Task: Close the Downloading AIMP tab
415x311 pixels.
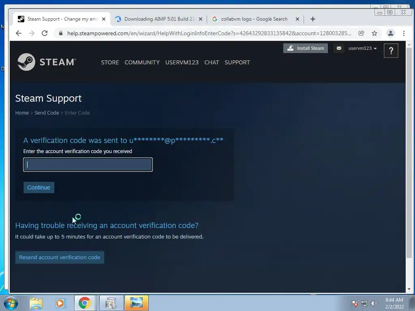Action: [201, 19]
